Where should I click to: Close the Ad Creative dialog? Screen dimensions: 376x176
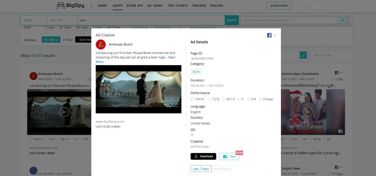click(x=275, y=35)
